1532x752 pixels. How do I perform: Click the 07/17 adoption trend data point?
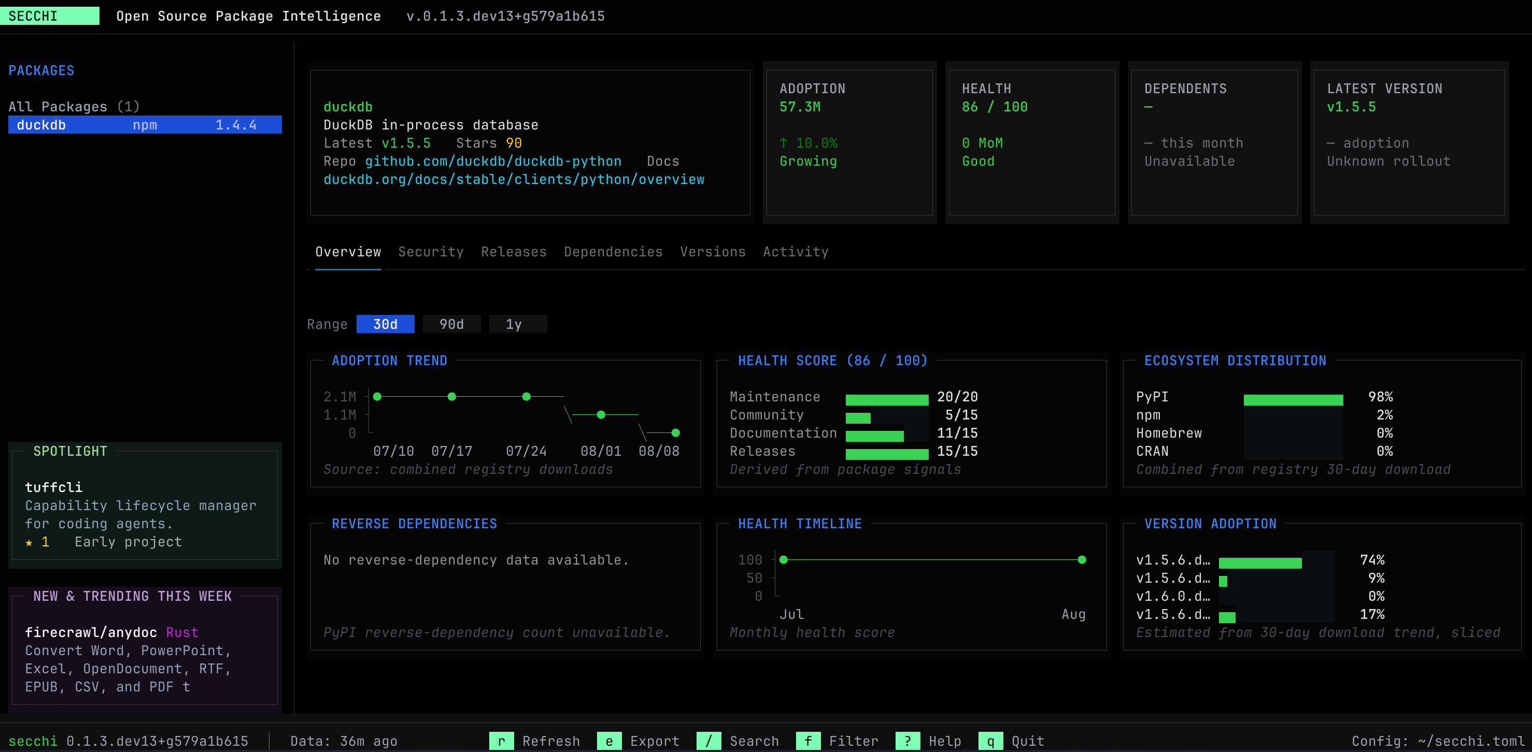pyautogui.click(x=451, y=397)
